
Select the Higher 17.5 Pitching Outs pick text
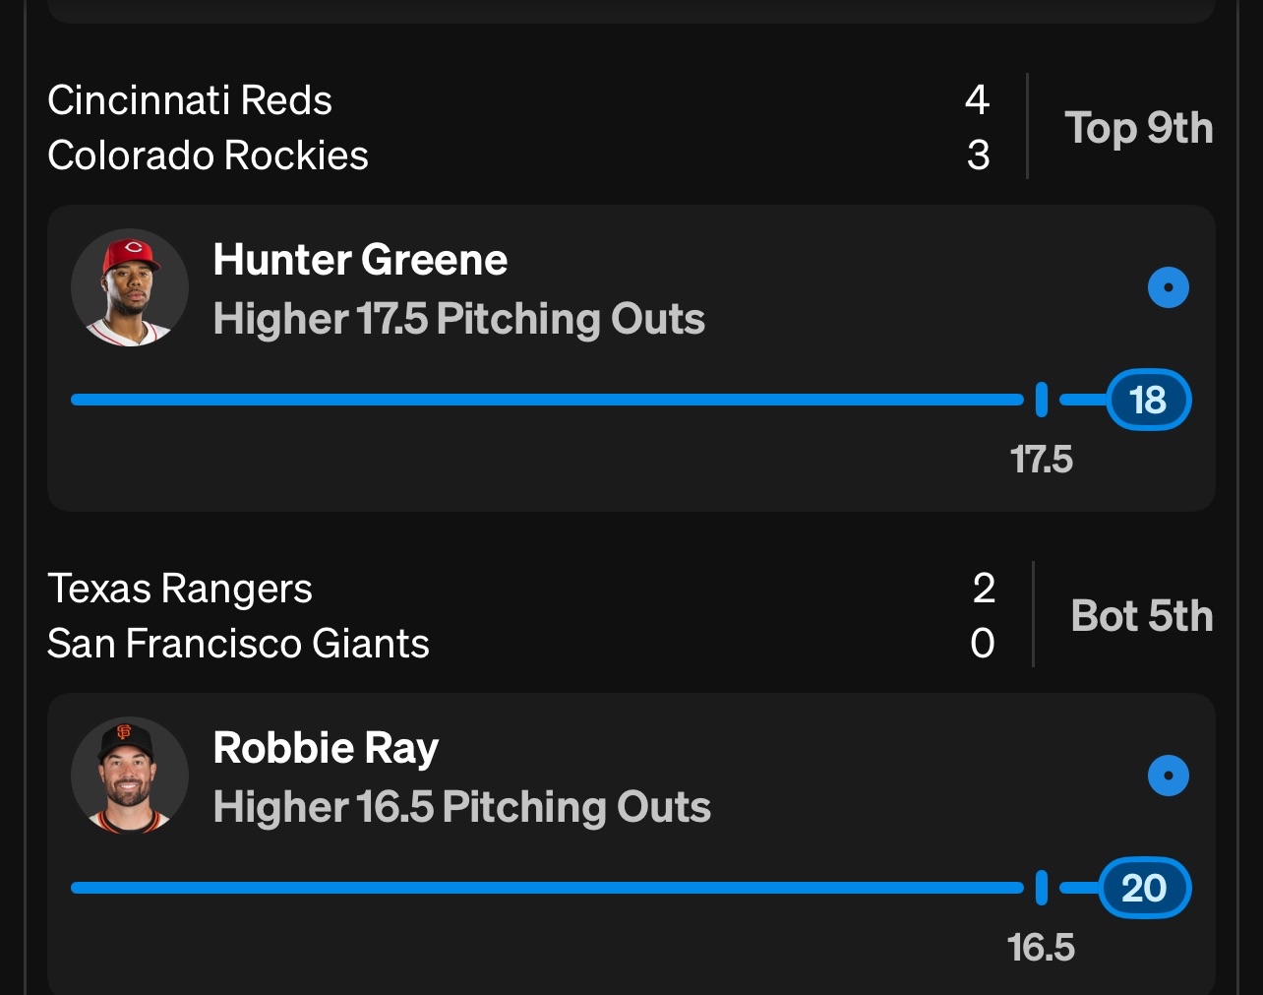pyautogui.click(x=459, y=319)
